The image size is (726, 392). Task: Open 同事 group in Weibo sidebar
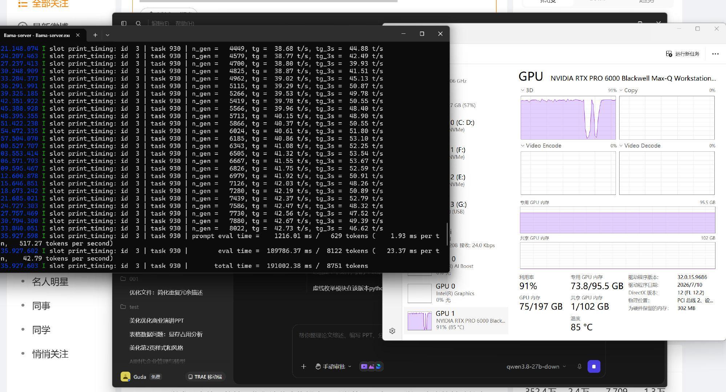point(41,306)
